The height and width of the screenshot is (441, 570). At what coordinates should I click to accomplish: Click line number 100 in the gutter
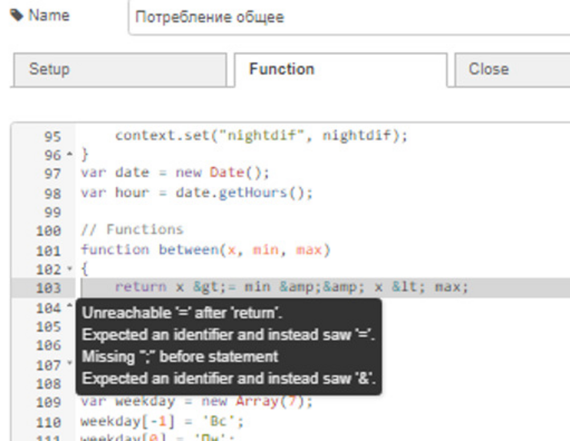pyautogui.click(x=48, y=231)
